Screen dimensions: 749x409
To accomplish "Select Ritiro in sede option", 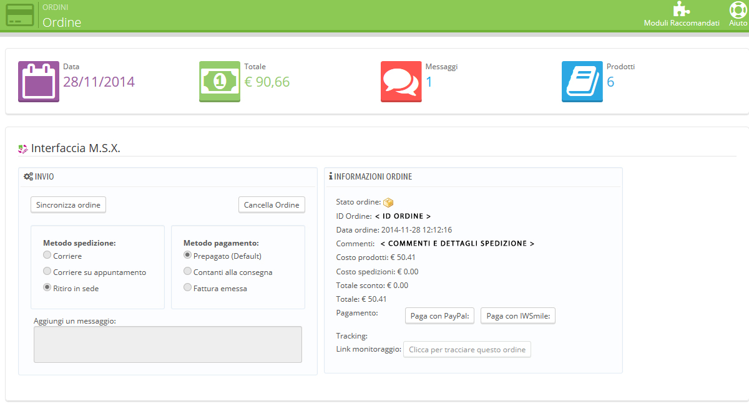I will (47, 288).
